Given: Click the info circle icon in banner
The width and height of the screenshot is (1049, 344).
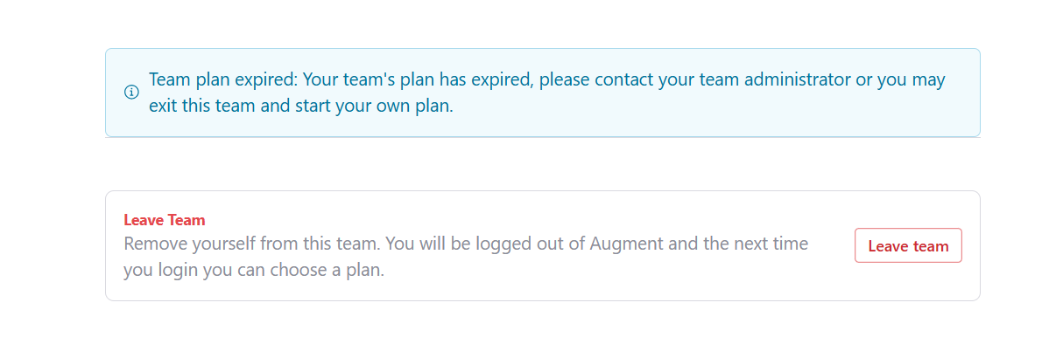Looking at the screenshot, I should click(x=132, y=93).
